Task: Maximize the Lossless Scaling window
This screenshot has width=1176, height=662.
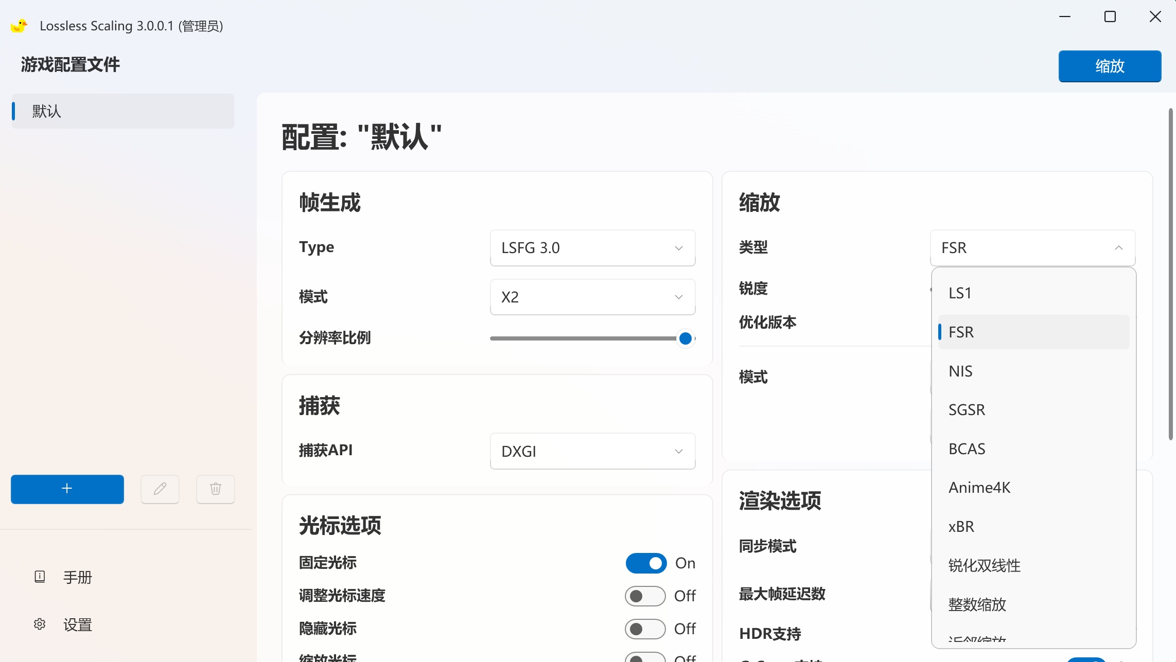Action: pyautogui.click(x=1110, y=17)
